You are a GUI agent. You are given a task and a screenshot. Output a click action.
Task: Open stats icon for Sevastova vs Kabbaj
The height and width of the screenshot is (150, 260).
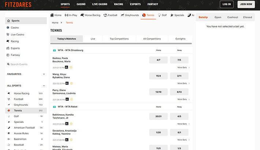click(67, 140)
